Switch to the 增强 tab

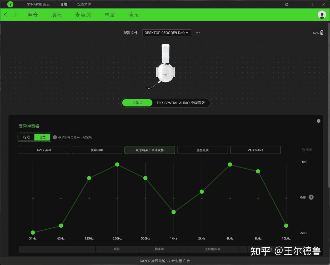[56, 15]
